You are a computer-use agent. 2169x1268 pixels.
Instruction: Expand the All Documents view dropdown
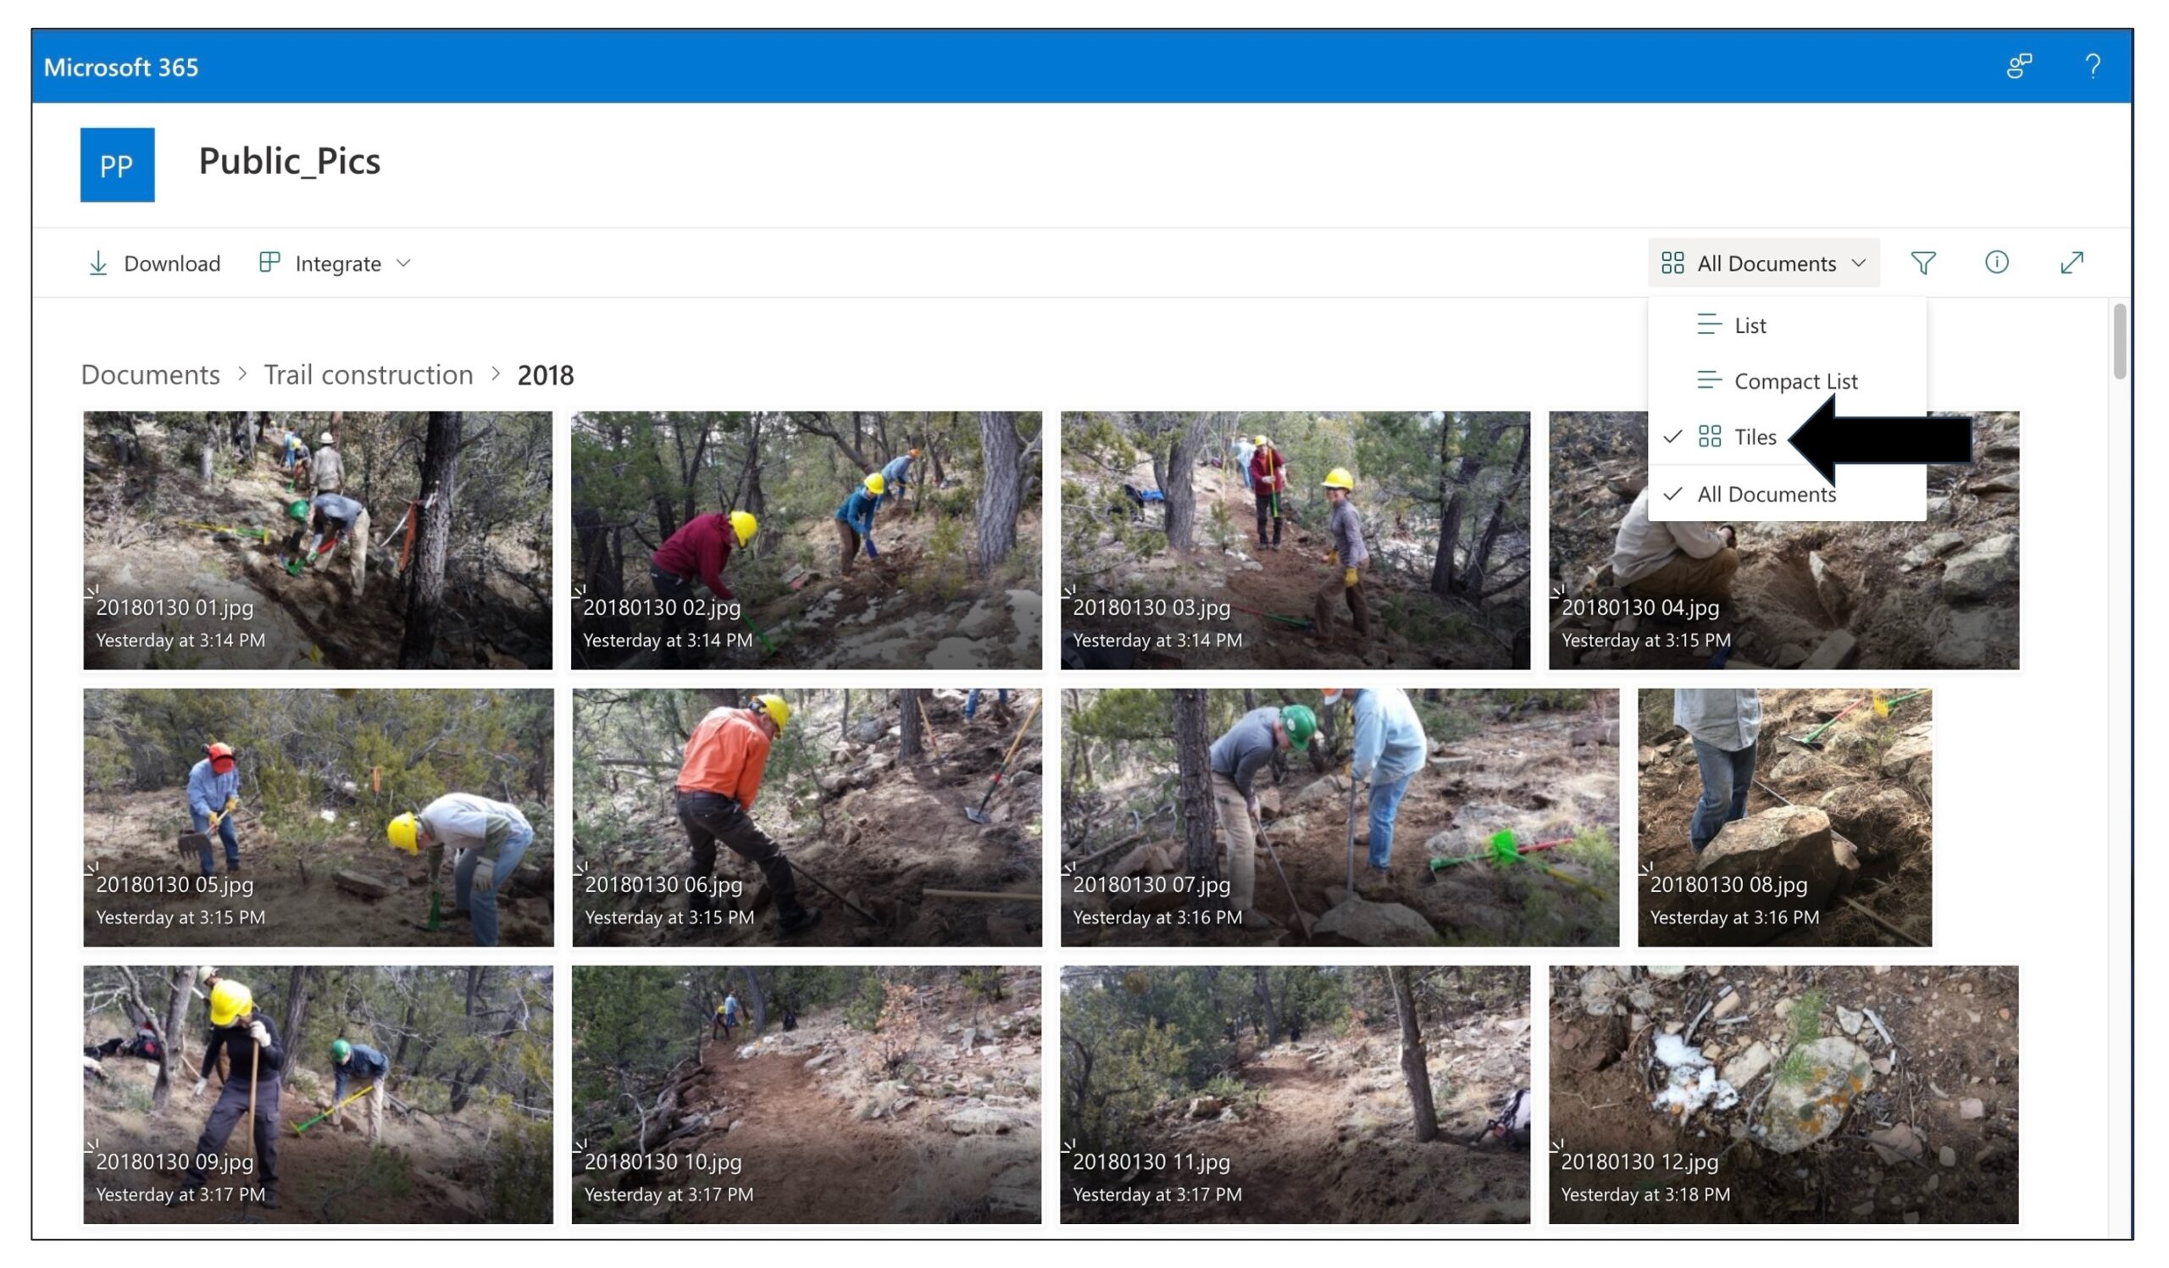pyautogui.click(x=1763, y=263)
